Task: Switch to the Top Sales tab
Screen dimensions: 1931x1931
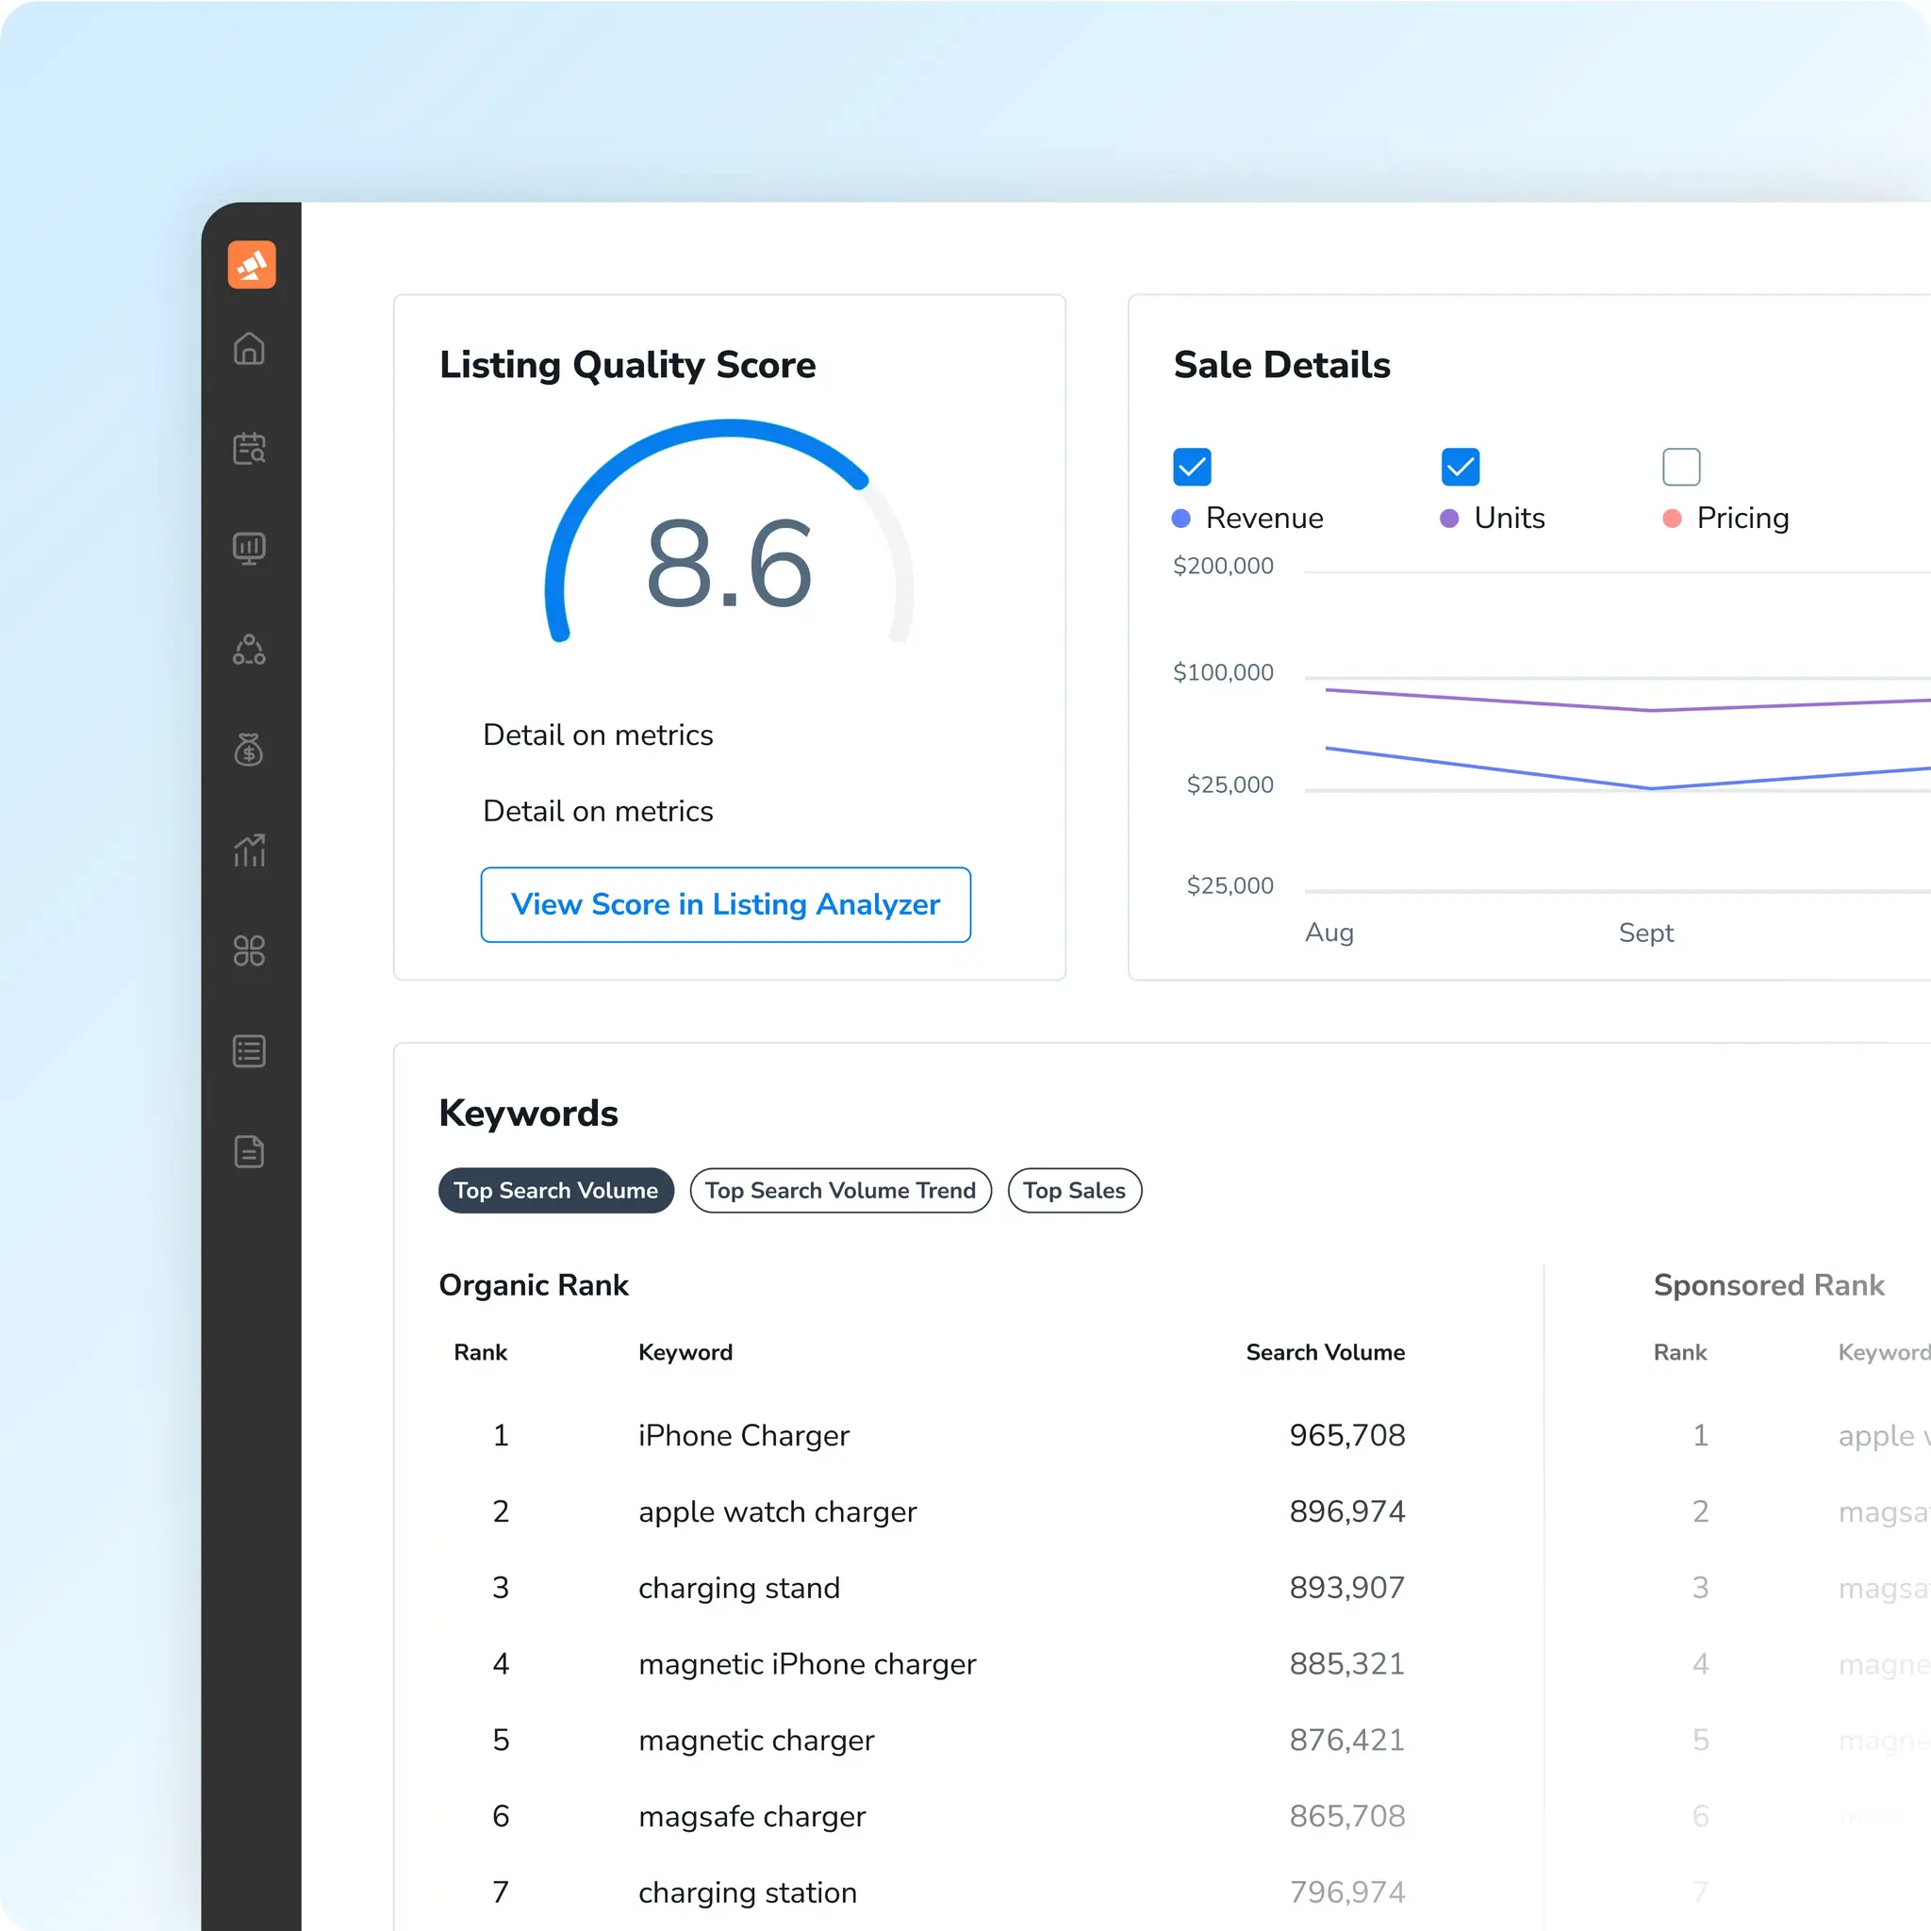Action: click(1073, 1191)
